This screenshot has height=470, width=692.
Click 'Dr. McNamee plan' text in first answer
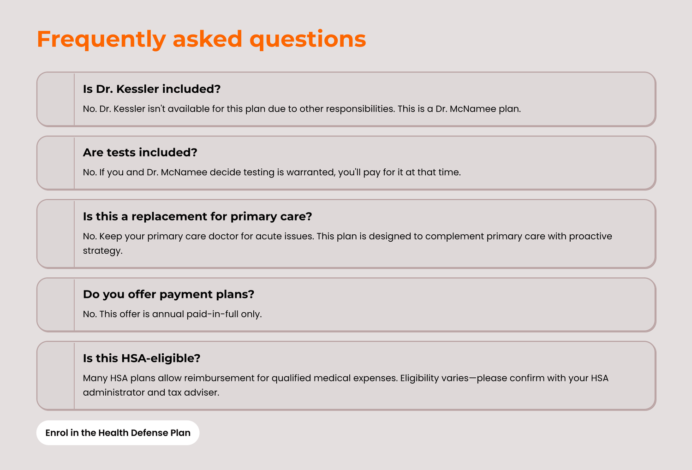pos(478,109)
